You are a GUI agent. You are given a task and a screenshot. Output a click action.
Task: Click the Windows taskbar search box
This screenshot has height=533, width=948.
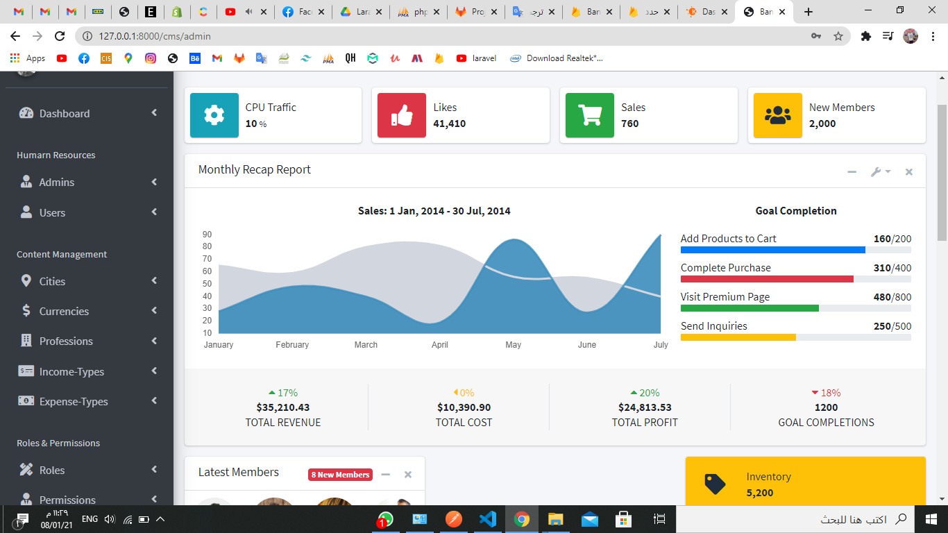click(795, 518)
